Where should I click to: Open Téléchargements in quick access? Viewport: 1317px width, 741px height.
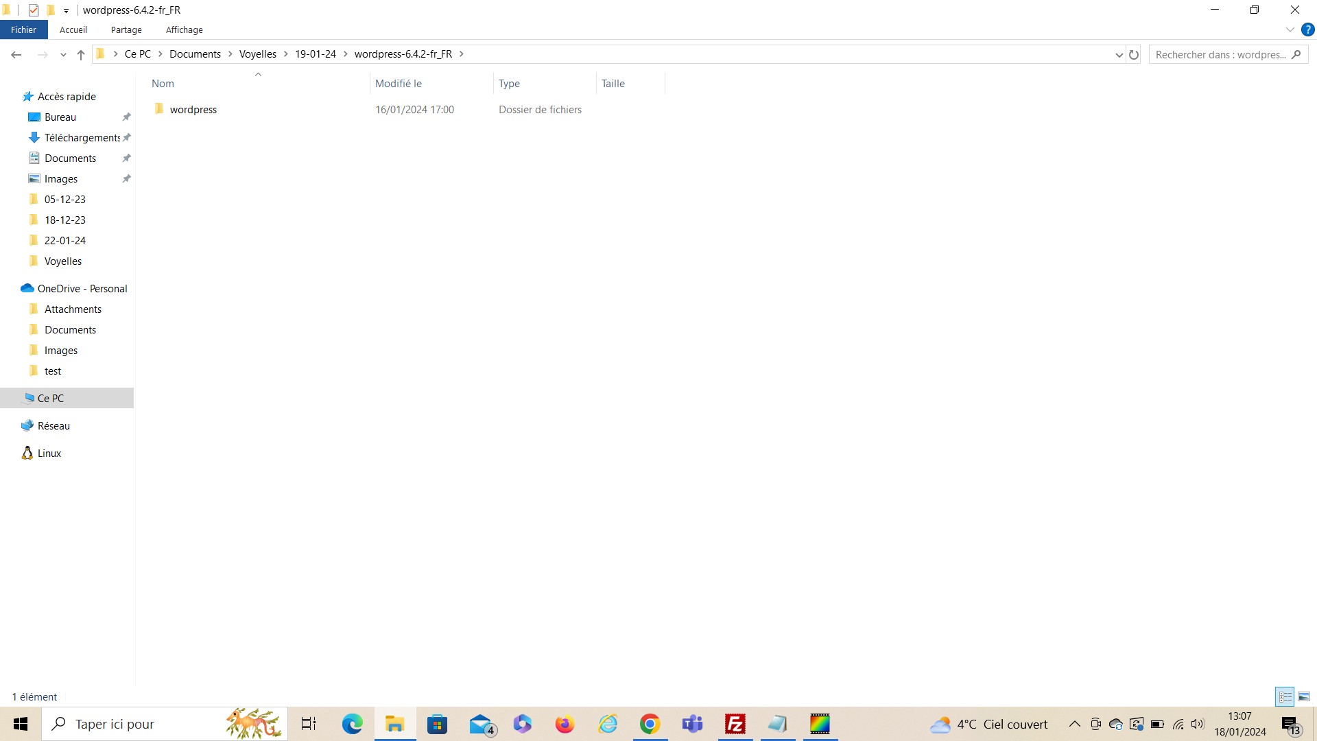(x=82, y=138)
